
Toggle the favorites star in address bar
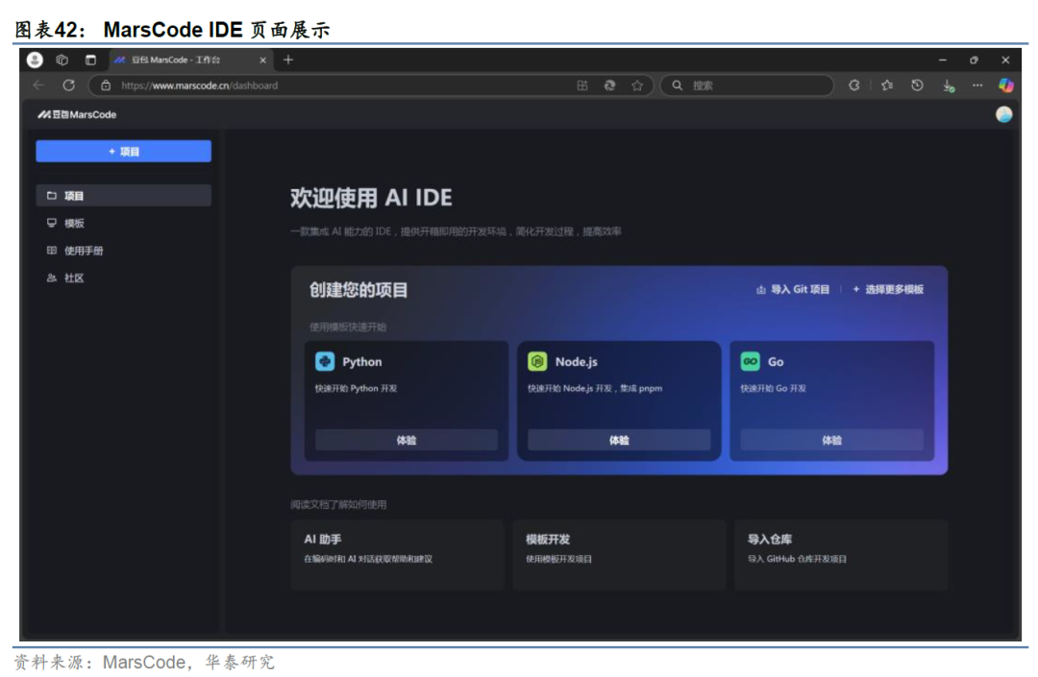(637, 85)
